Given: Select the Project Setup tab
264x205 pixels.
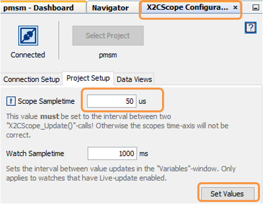Looking at the screenshot, I should [88, 78].
